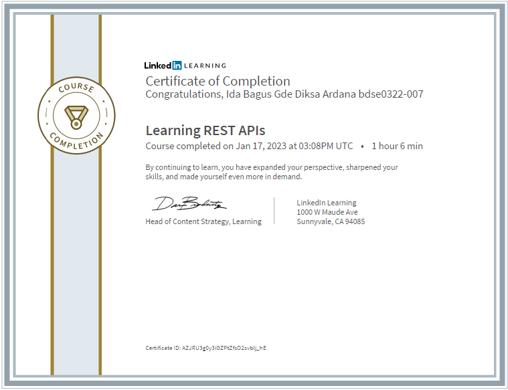Click the bullet dot before duration
This screenshot has width=508, height=390.
click(x=362, y=147)
